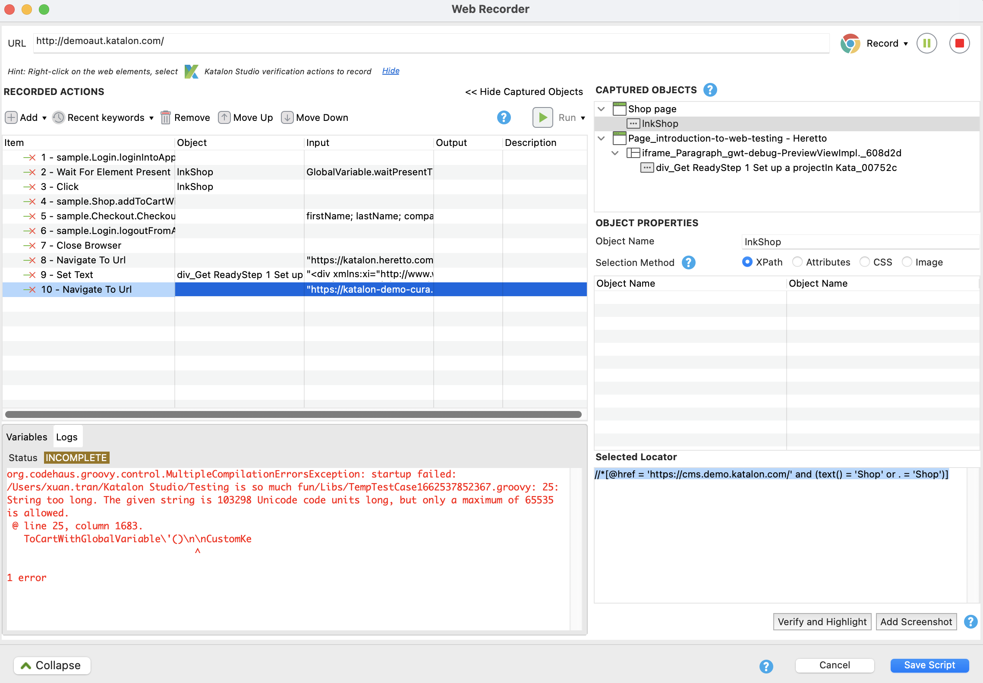
Task: Choose the CSS selection method
Action: pos(865,262)
